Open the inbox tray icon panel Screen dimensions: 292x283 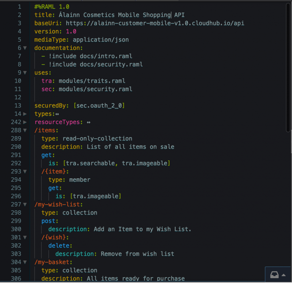(x=274, y=275)
